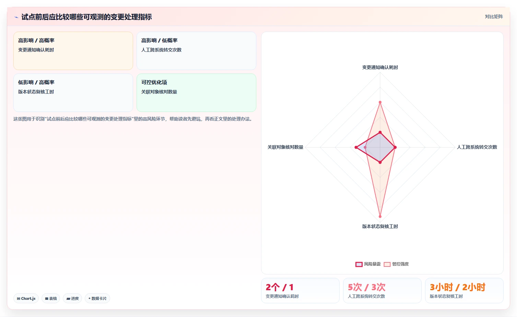Click the 对比矩阵 label in the header
The width and height of the screenshot is (517, 317).
[x=494, y=16]
